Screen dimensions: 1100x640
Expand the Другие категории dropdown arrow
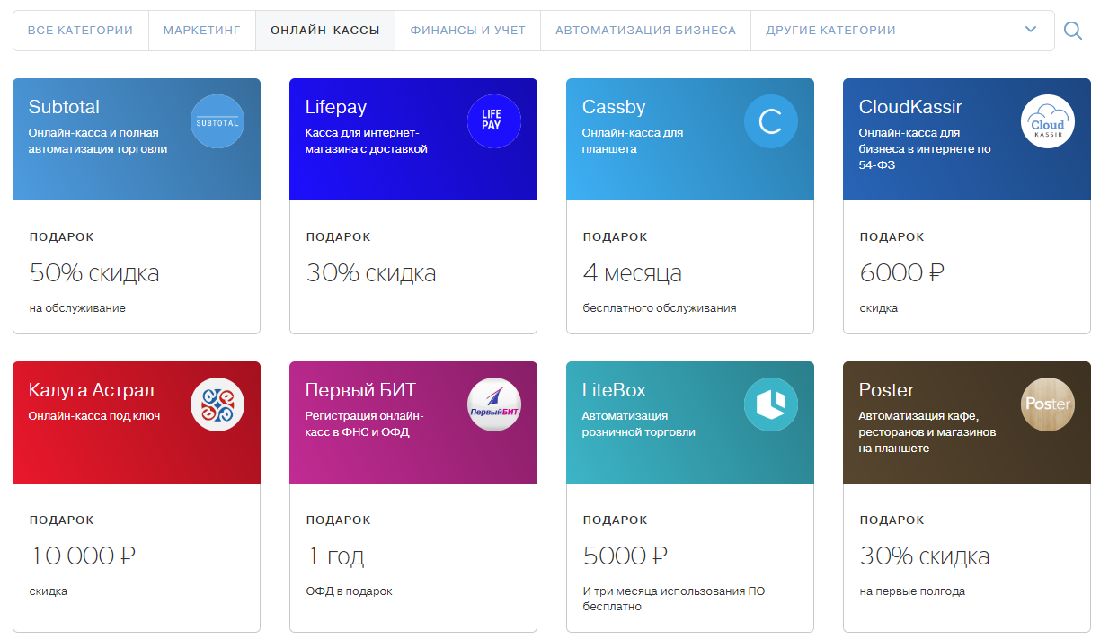coord(1031,30)
